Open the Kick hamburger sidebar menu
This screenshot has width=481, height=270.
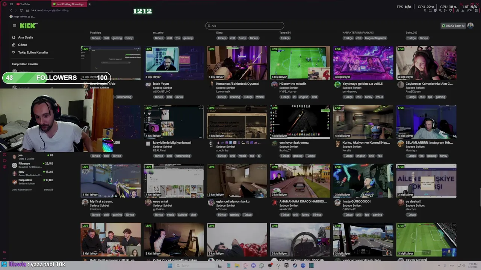[14, 26]
